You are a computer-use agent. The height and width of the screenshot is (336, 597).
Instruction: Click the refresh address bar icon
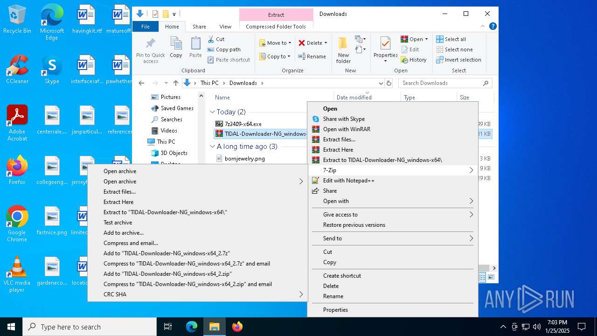tap(389, 83)
